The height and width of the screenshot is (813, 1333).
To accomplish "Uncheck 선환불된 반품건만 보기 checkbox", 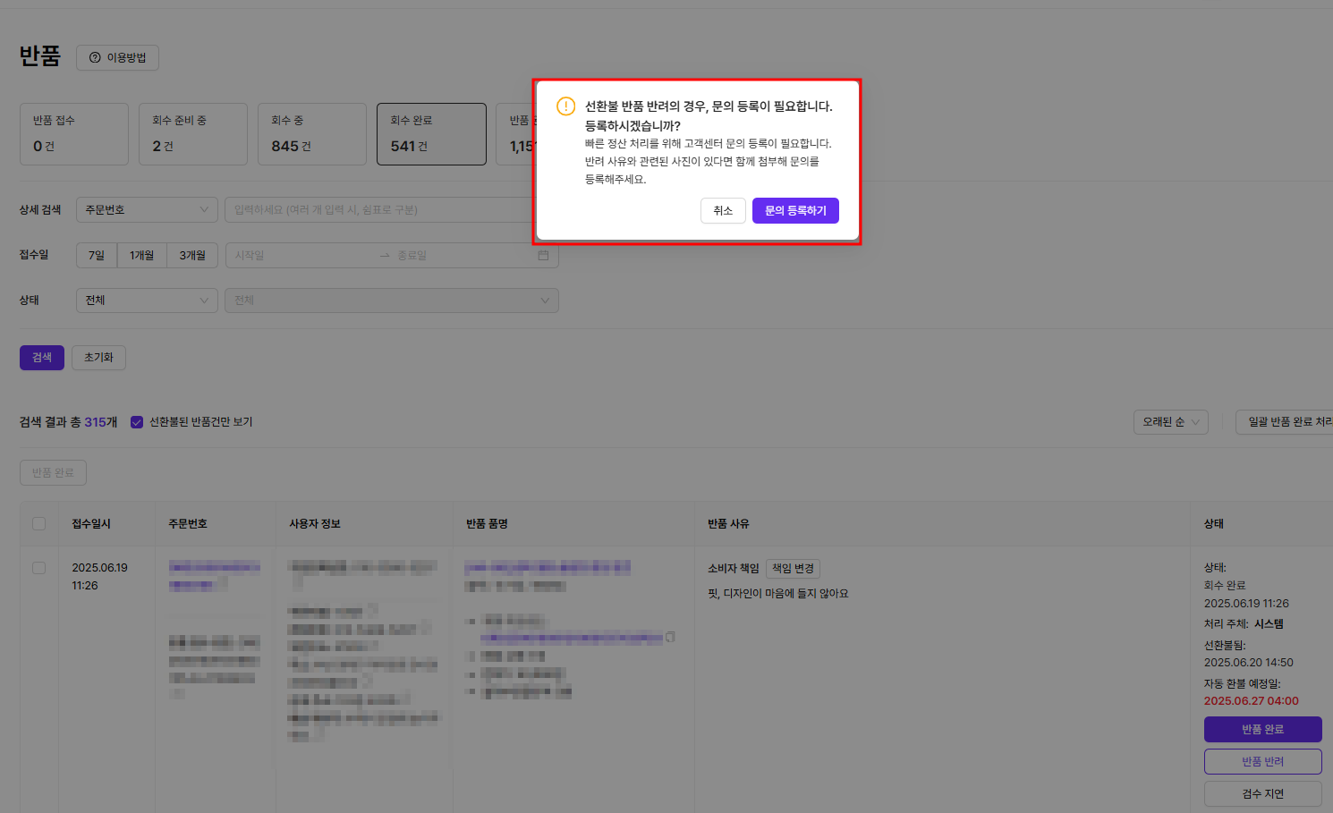I will pyautogui.click(x=137, y=422).
